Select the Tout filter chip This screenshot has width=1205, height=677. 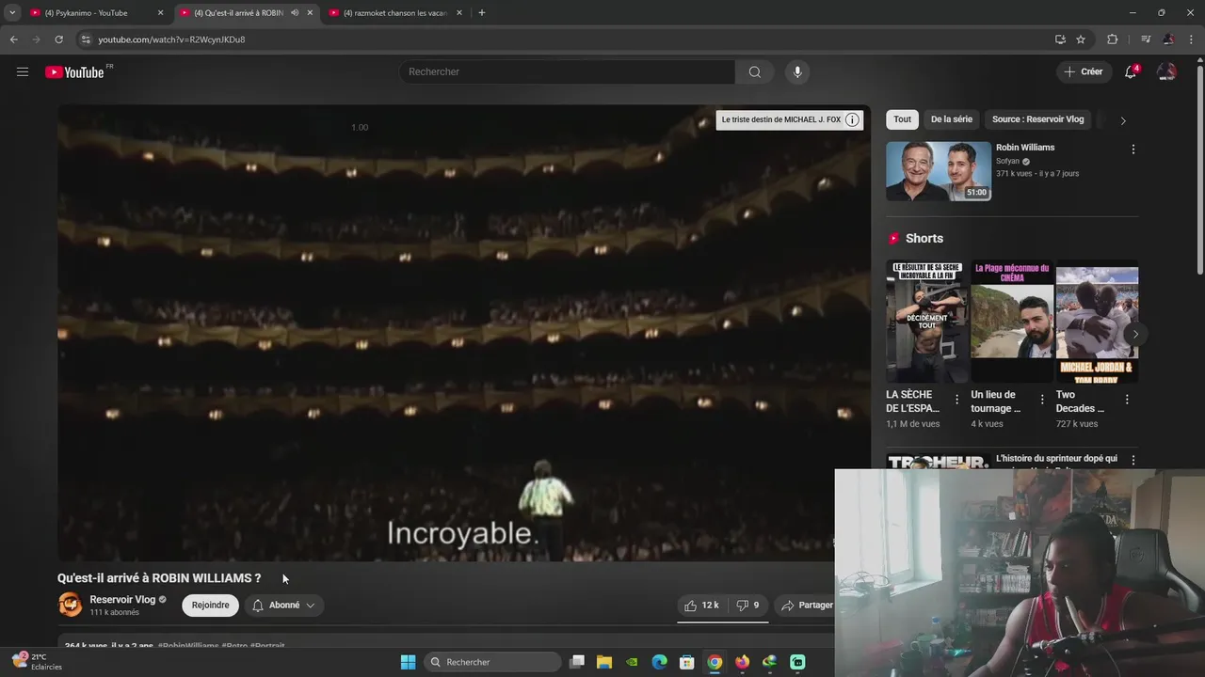coord(902,119)
